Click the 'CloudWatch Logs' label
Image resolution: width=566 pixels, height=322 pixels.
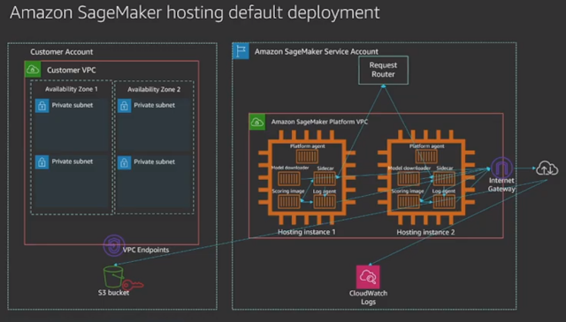coord(368,297)
